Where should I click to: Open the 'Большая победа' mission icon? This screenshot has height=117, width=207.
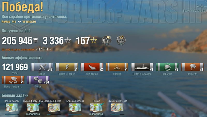pos(75,107)
